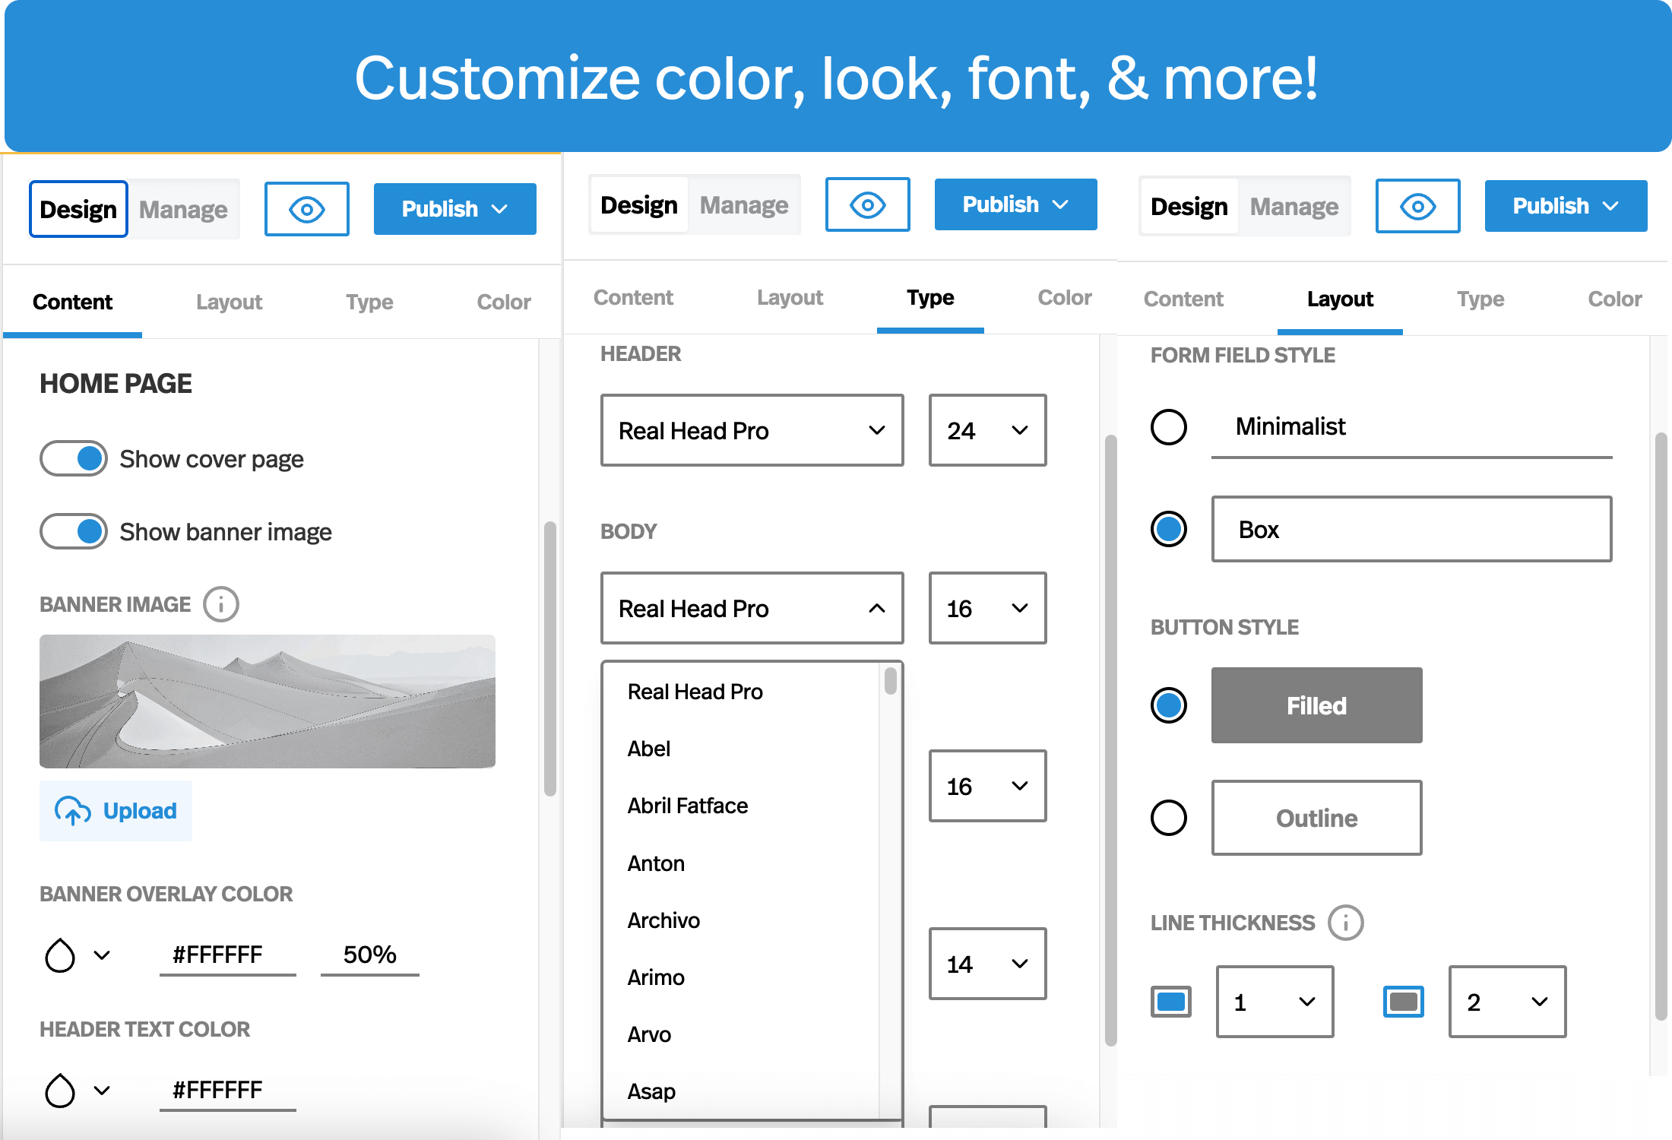Image resolution: width=1672 pixels, height=1140 pixels.
Task: Click the banner overlay color droplet icon
Action: click(60, 955)
